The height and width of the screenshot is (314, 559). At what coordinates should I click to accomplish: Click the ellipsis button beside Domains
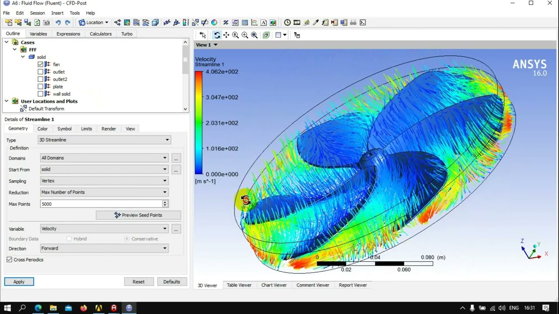[x=176, y=158]
